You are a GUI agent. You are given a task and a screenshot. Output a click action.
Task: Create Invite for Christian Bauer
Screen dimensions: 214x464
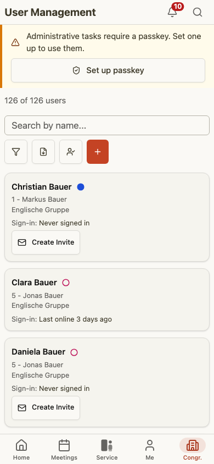pyautogui.click(x=46, y=242)
